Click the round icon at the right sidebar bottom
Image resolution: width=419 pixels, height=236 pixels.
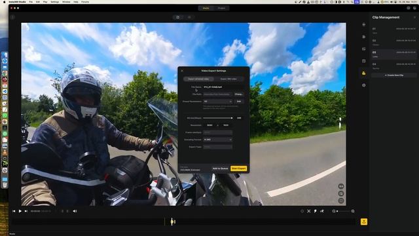point(364,85)
